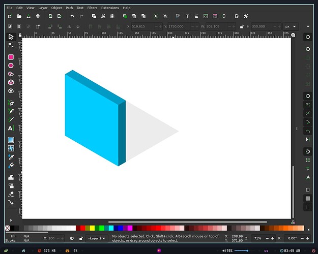Image resolution: width=318 pixels, height=254 pixels.
Task: Select the Ellipse circle tool
Action: (x=11, y=66)
